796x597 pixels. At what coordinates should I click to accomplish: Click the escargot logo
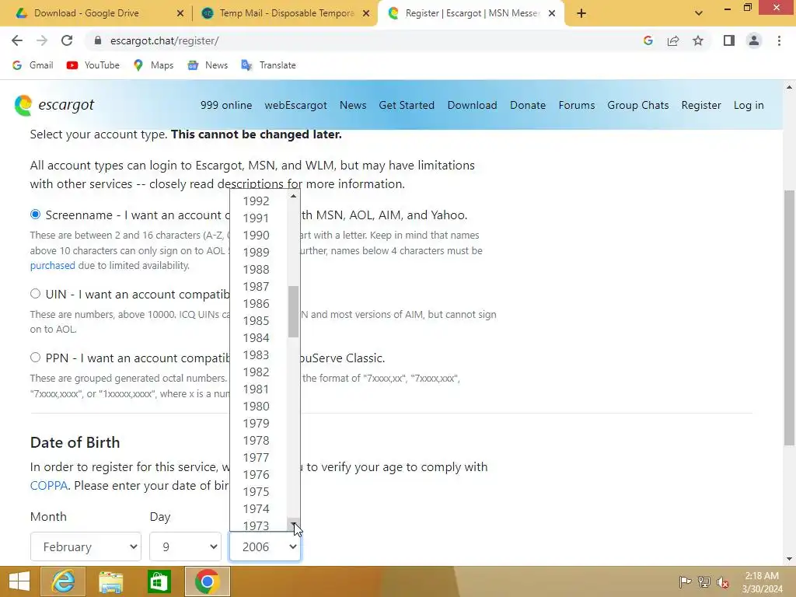(x=54, y=105)
